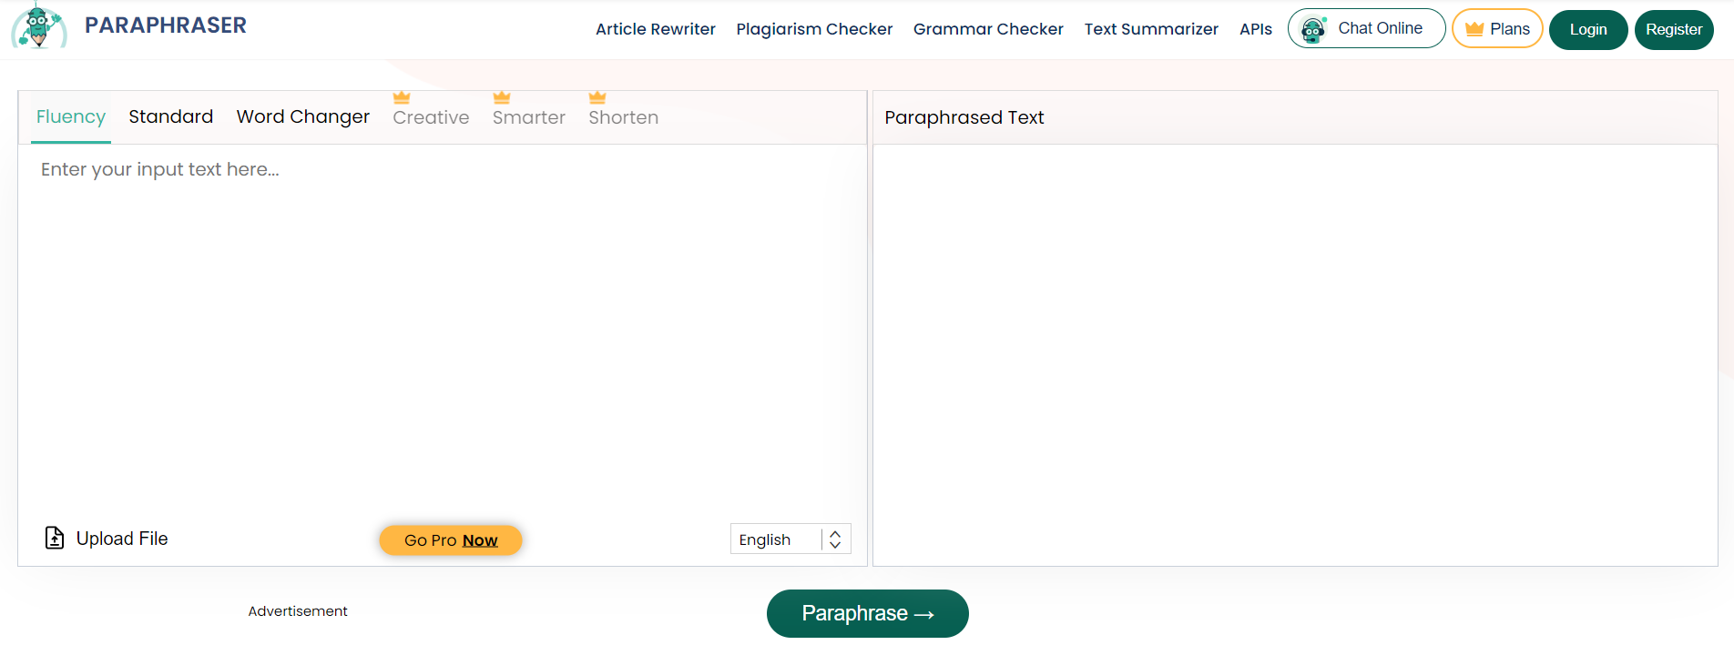This screenshot has width=1734, height=645.
Task: Select the Fluency paraphrasing mode
Action: [70, 116]
